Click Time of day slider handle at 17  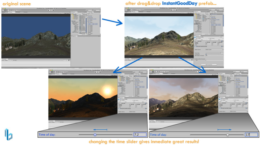coord(228,135)
